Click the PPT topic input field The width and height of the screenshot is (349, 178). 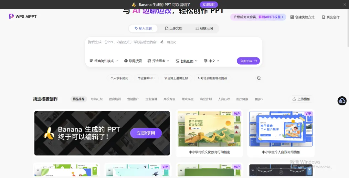174,47
